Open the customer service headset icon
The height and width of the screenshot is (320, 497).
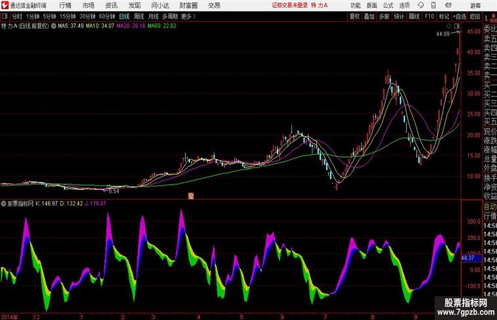(x=421, y=5)
